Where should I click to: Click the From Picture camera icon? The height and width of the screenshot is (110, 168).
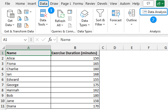point(26,12)
